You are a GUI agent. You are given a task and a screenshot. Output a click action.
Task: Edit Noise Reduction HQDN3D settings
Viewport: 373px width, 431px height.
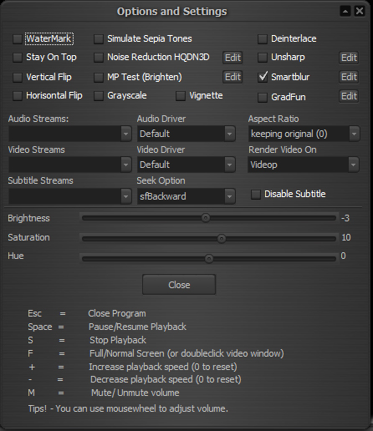232,58
